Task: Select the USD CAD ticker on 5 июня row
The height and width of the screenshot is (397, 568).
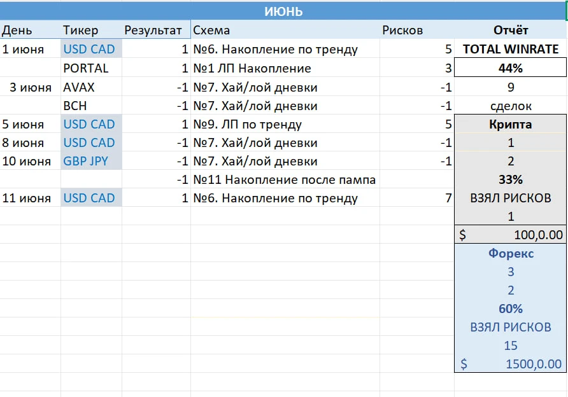Action: [x=91, y=124]
